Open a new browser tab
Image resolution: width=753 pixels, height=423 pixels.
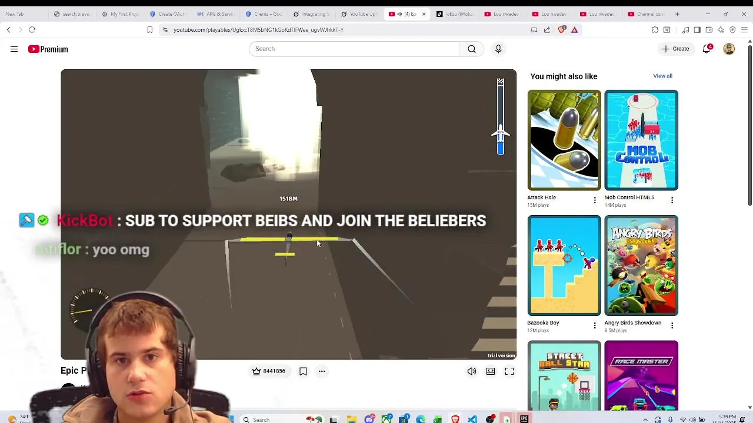[x=677, y=14]
